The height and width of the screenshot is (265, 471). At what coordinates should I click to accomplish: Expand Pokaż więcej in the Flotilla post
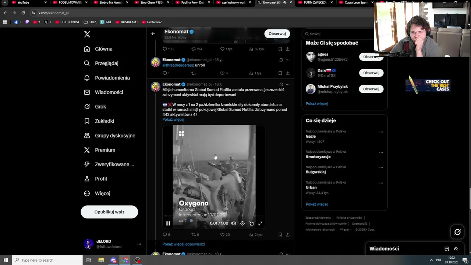point(173,120)
